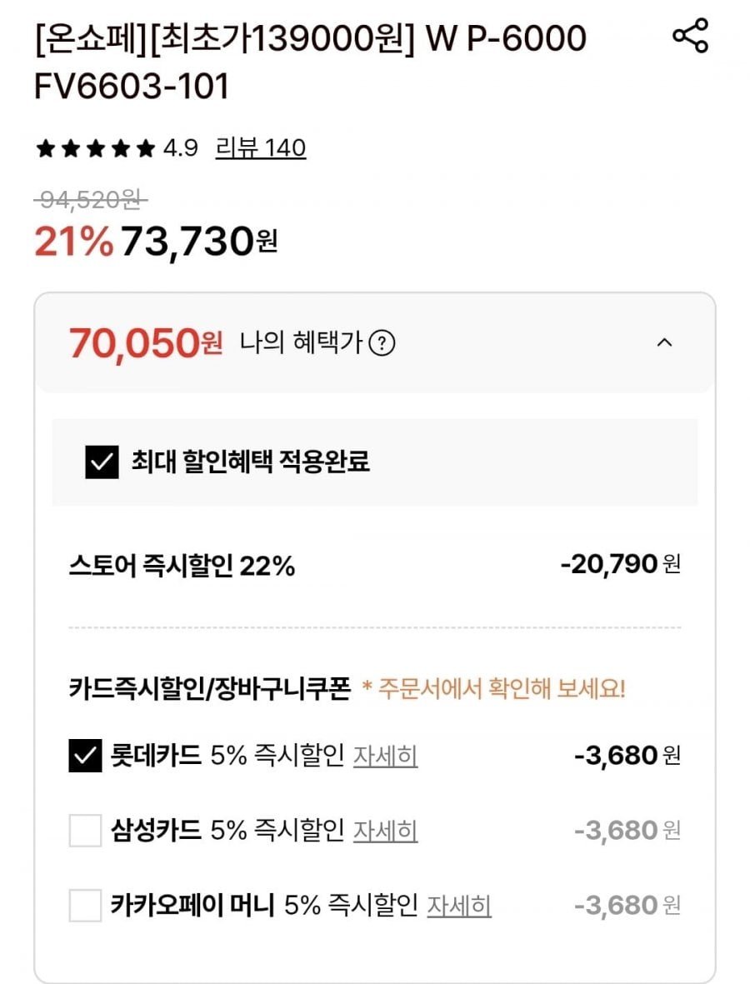This screenshot has width=750, height=984.
Task: View 자세히 details for 삼성카드 discount
Action: point(385,831)
